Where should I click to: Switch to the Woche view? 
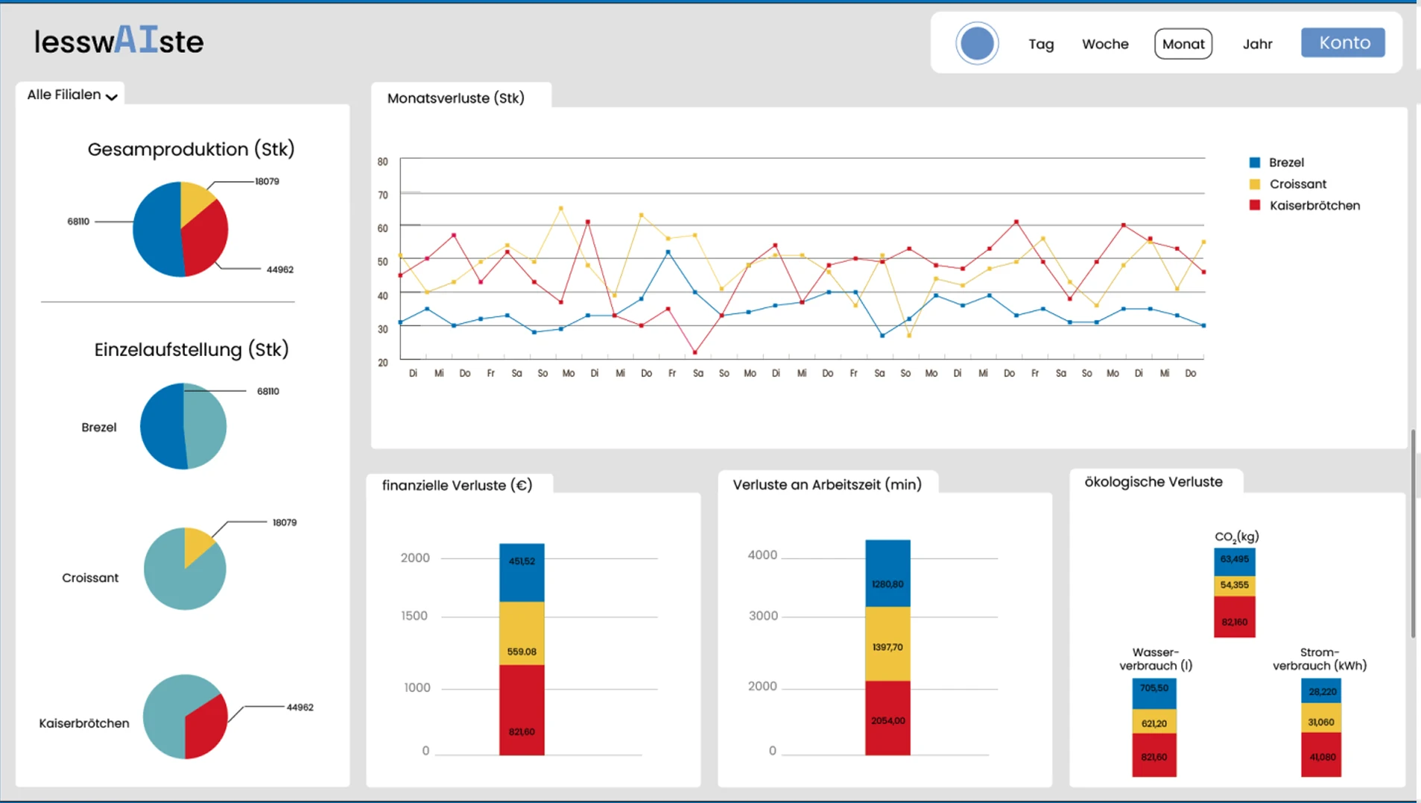click(1105, 44)
